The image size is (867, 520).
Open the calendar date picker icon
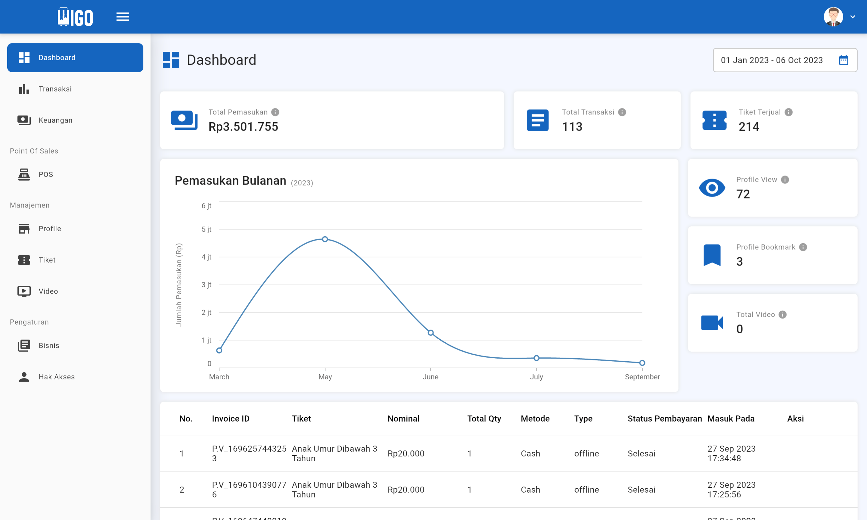[x=843, y=60]
